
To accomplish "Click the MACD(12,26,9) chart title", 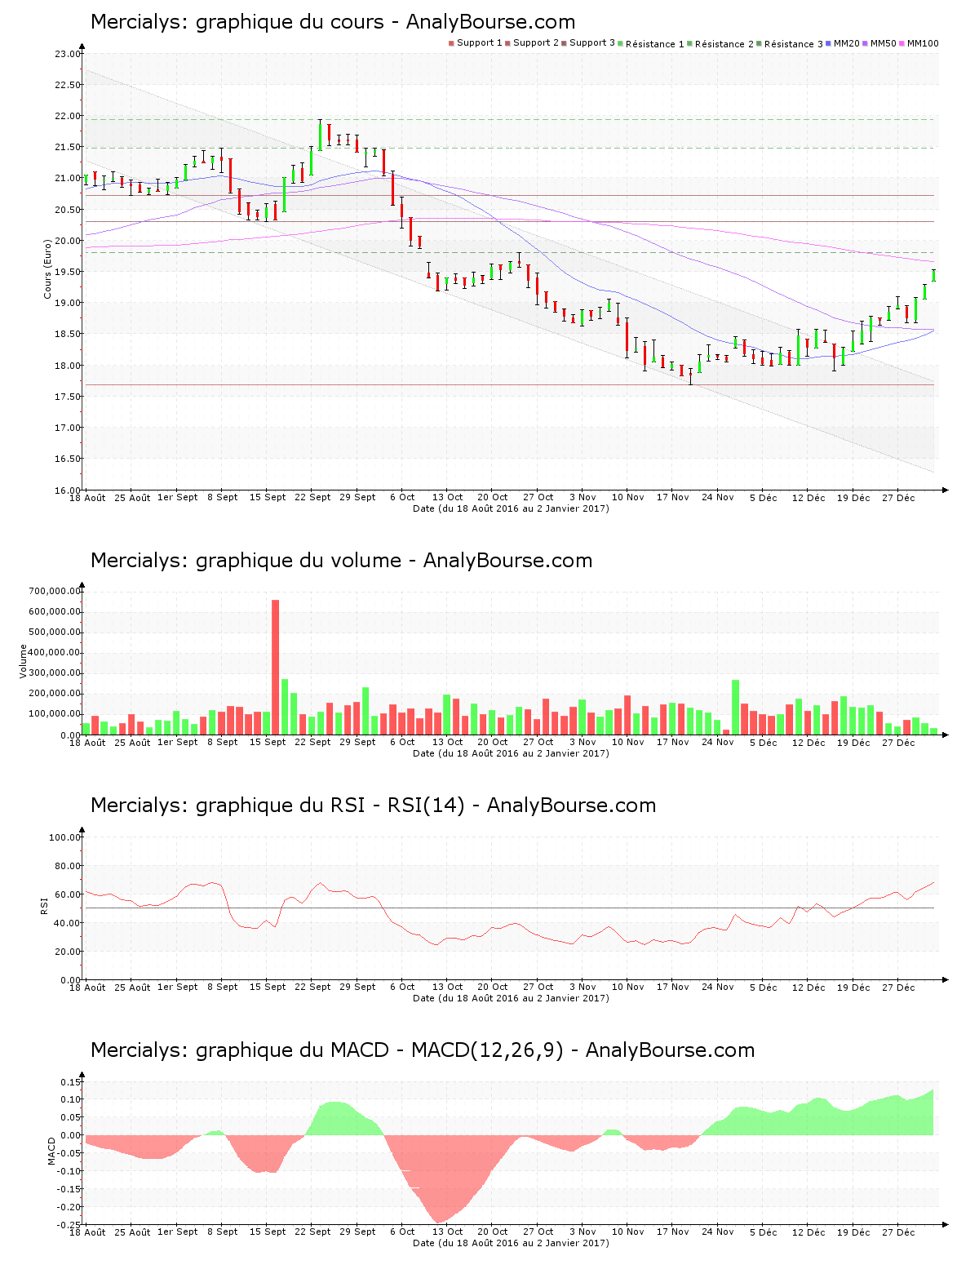I will point(423,1050).
